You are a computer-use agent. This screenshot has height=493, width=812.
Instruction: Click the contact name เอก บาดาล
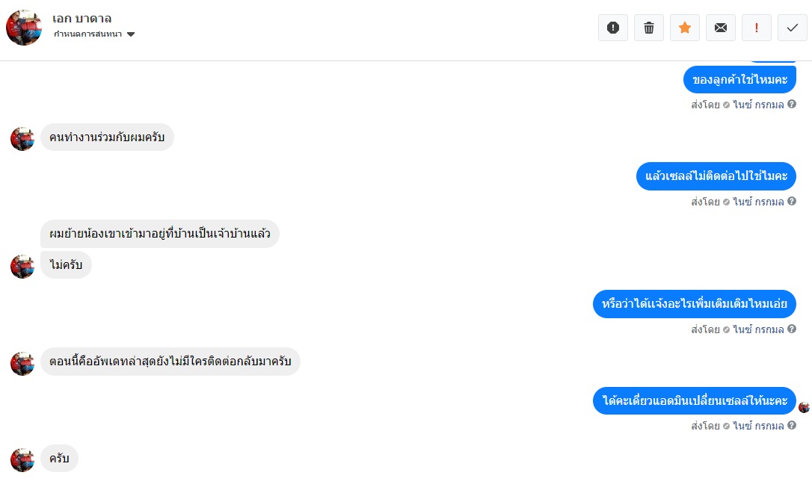(82, 19)
